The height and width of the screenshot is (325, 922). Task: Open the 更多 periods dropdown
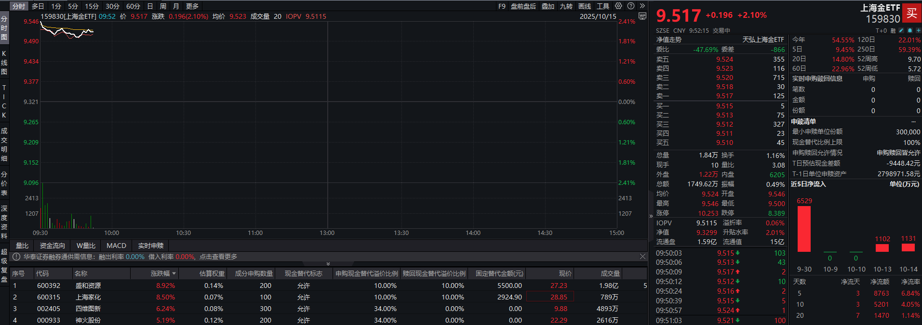point(192,6)
